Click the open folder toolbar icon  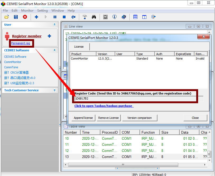pyautogui.click(x=7, y=17)
